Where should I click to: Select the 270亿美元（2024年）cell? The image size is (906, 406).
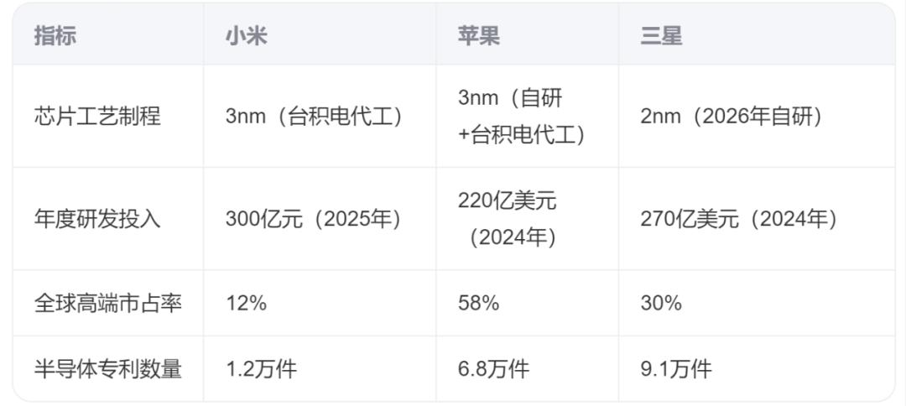pos(738,220)
